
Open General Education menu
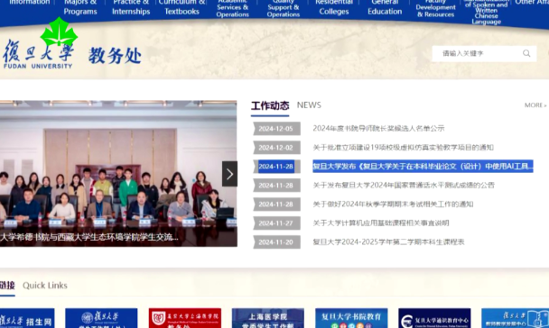(385, 7)
